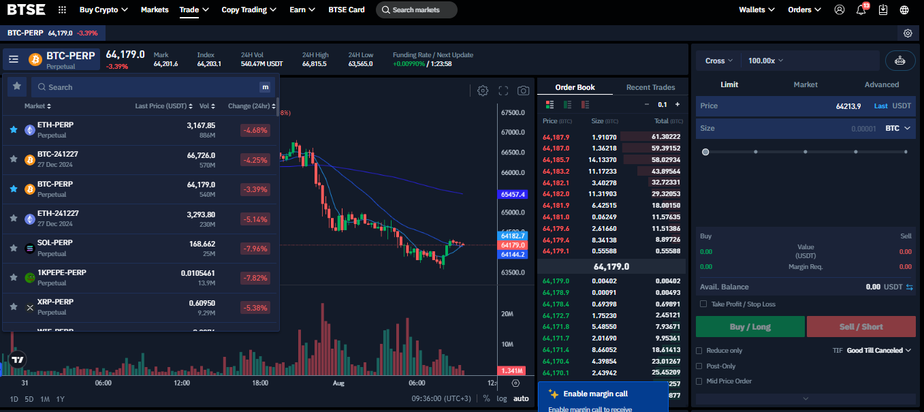Click the favorites star filter beside Search
Screen dimensions: 924x412
point(18,86)
